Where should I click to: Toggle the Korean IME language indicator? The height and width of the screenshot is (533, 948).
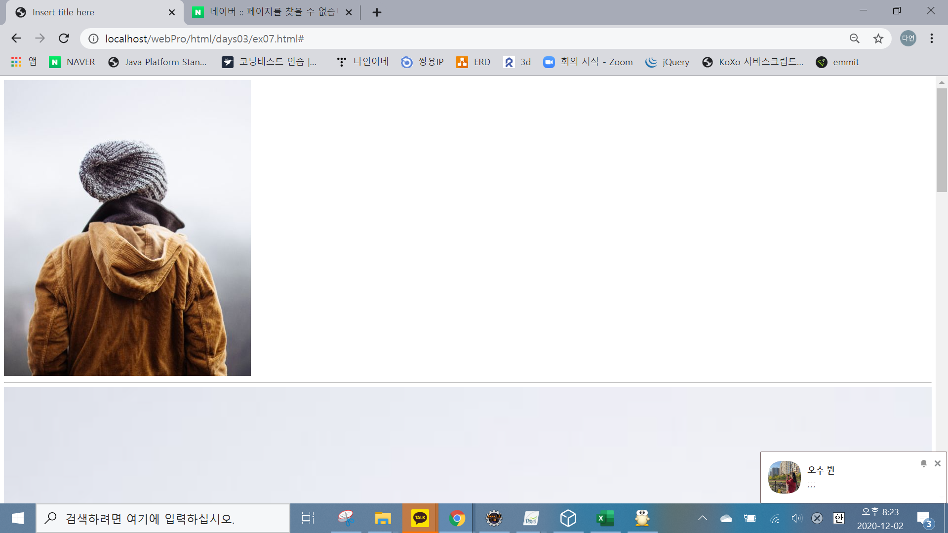point(838,518)
